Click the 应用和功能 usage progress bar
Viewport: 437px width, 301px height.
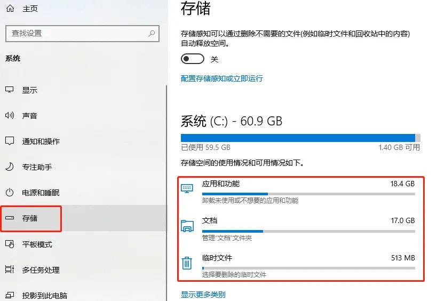click(x=308, y=194)
